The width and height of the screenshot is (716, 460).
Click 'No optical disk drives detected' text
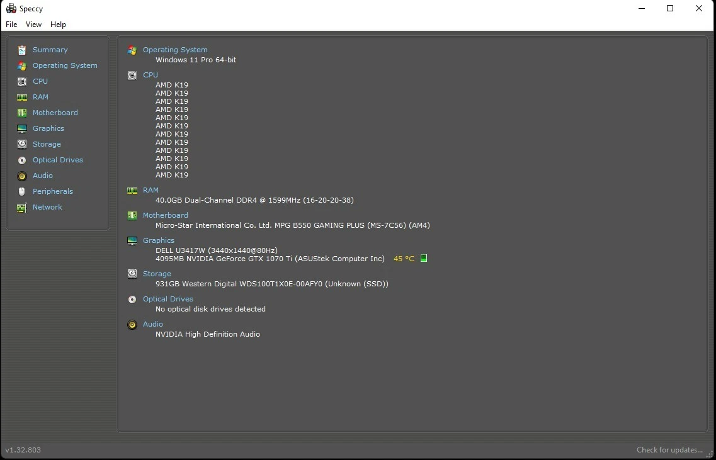pos(210,309)
